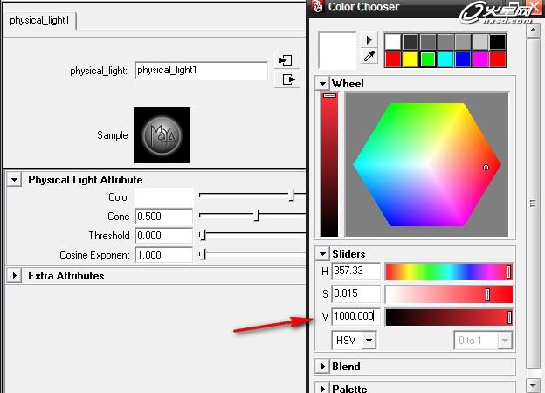Pick the yellow swatch in the palette
The image size is (545, 393).
click(x=410, y=59)
